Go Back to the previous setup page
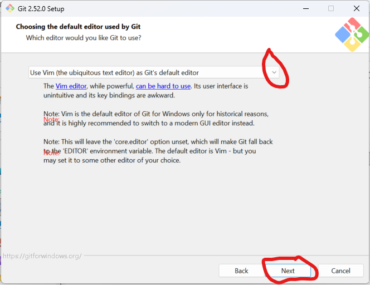Viewport: 370px width, 285px height. [241, 271]
